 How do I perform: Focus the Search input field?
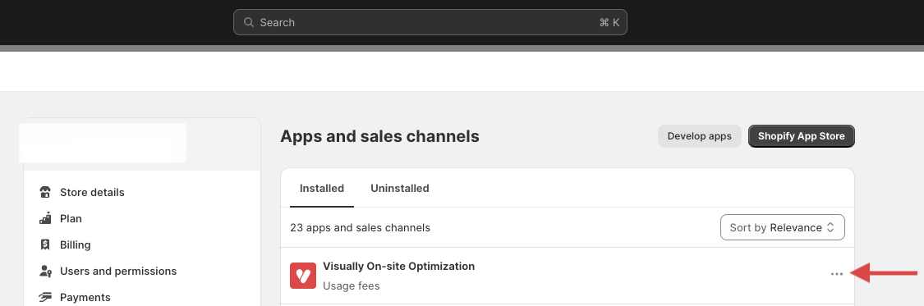(430, 22)
